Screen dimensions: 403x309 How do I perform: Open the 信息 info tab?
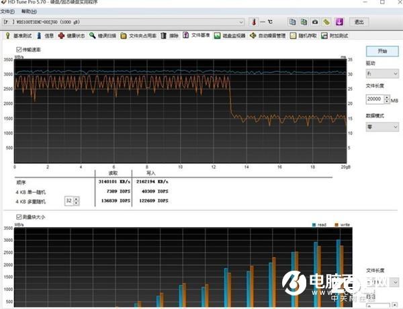tap(45, 36)
